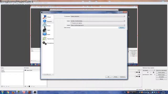Mute the first mixer channel speaker

137,72
